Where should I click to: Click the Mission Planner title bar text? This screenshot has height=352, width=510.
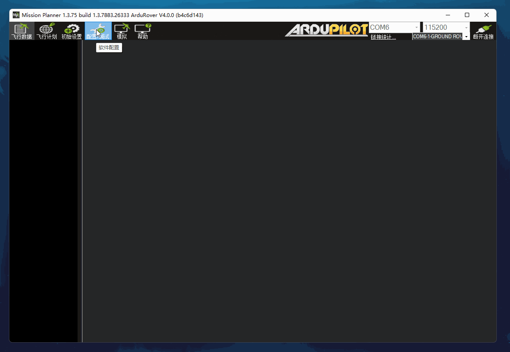point(113,15)
